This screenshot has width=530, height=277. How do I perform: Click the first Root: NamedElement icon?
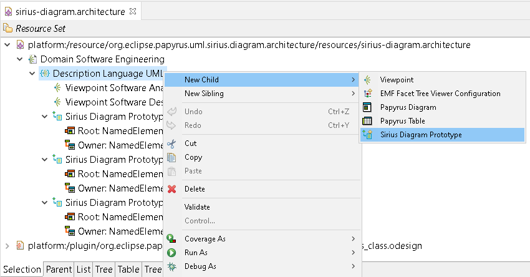pos(70,130)
